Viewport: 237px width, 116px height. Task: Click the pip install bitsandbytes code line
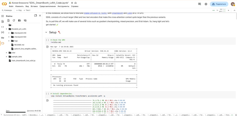click(77, 96)
